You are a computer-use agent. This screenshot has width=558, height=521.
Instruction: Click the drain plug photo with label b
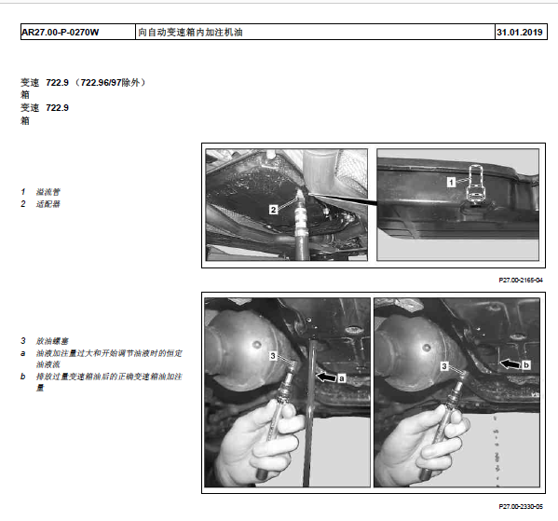(457, 392)
